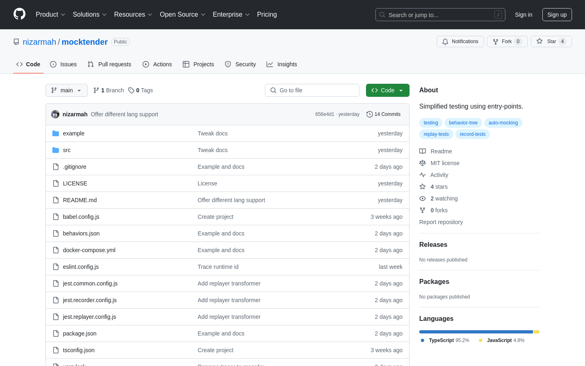Viewport: 585px width, 366px height.
Task: Click the babel.config.js file icon
Action: point(56,217)
